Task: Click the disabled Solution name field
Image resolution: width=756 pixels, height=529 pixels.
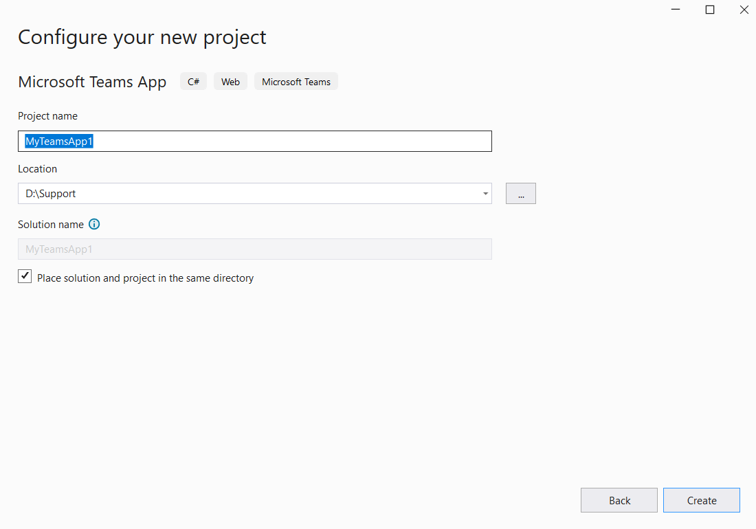Action: point(254,249)
